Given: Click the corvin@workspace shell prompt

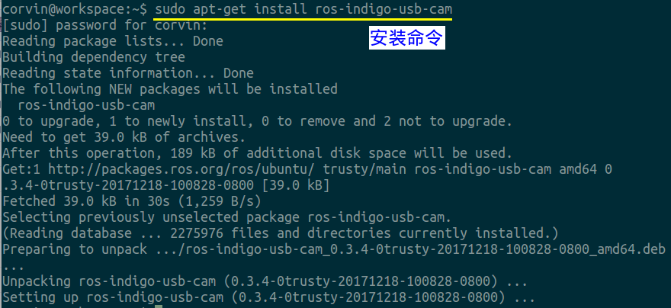Looking at the screenshot, I should (x=75, y=9).
